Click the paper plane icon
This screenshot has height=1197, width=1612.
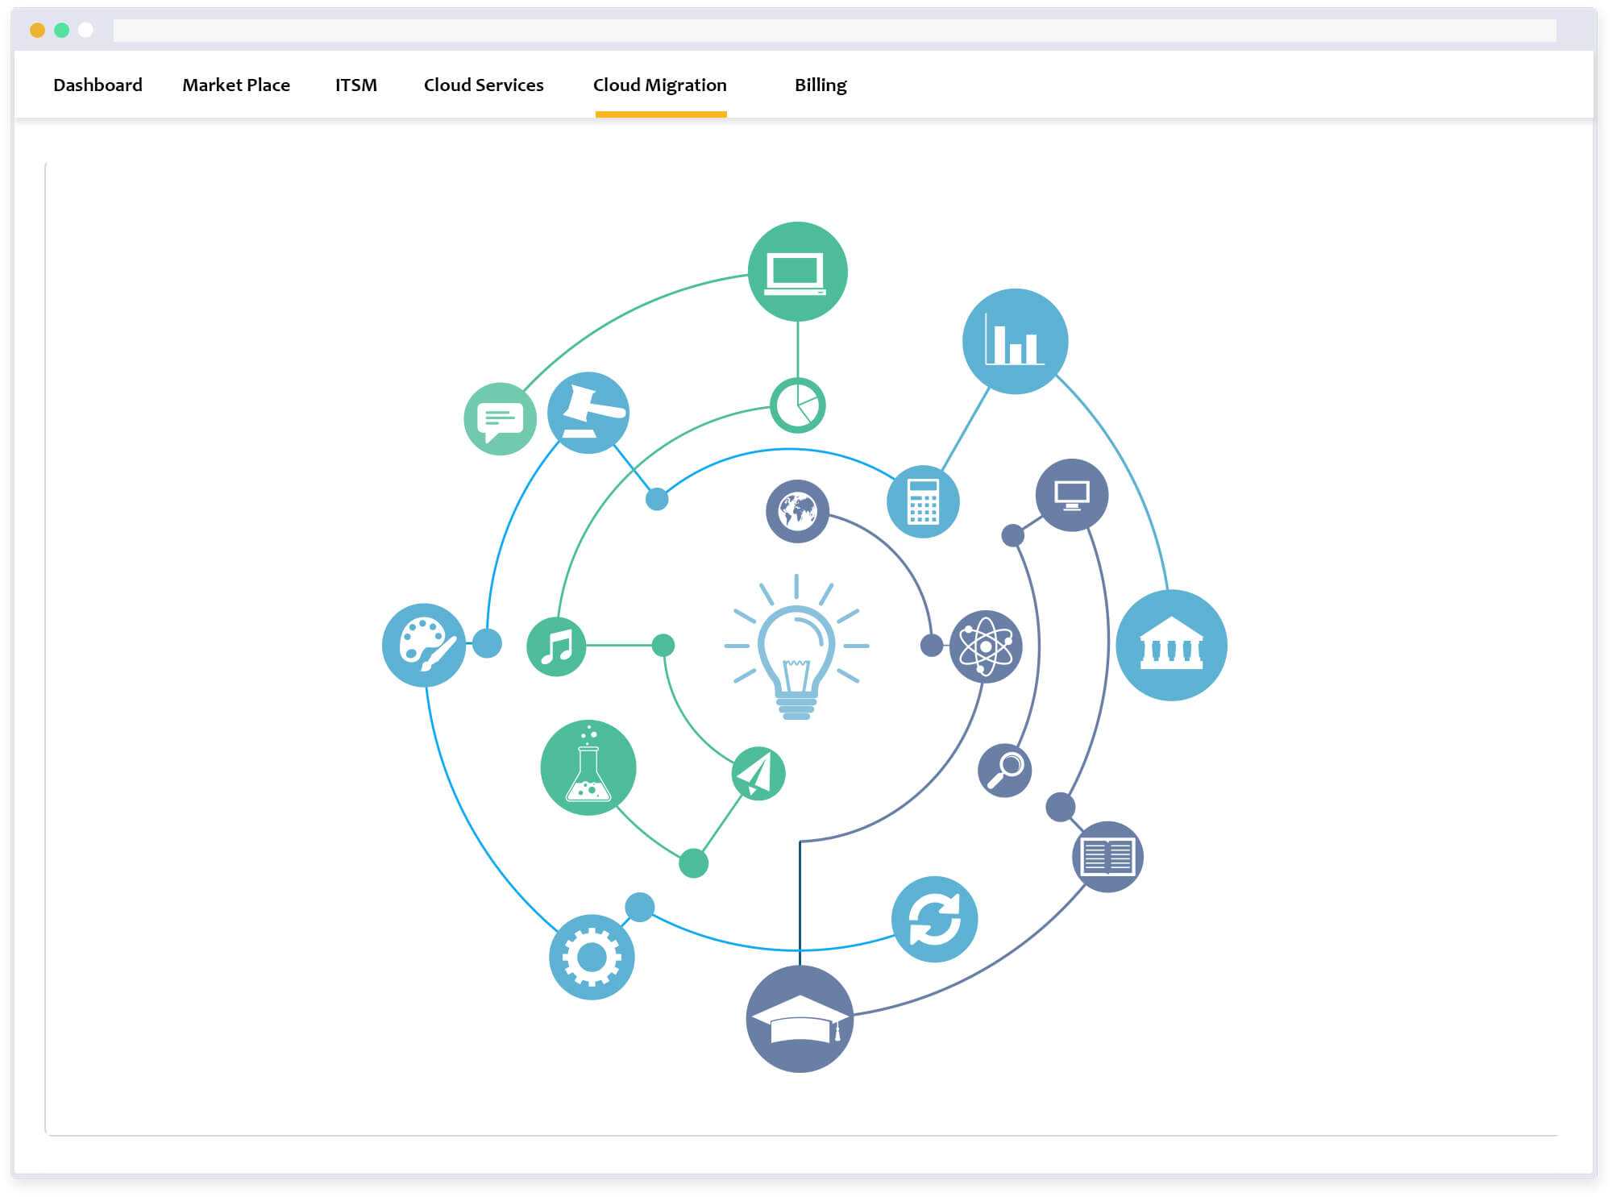click(x=756, y=774)
